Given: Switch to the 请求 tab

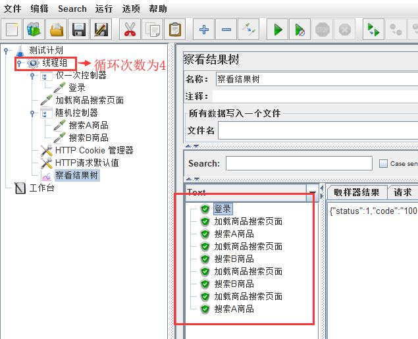Looking at the screenshot, I should pos(402,192).
